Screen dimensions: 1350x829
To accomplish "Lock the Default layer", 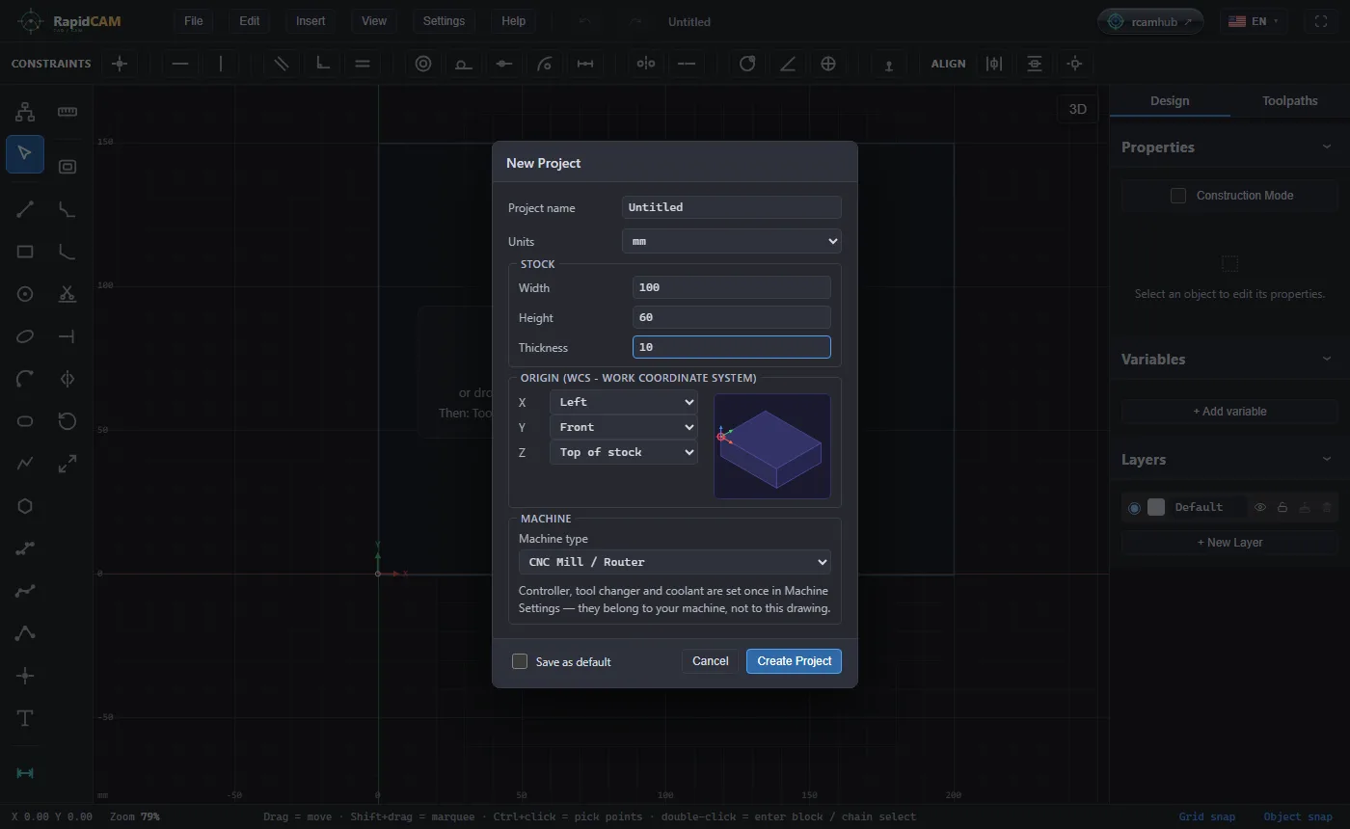I will 1282,507.
